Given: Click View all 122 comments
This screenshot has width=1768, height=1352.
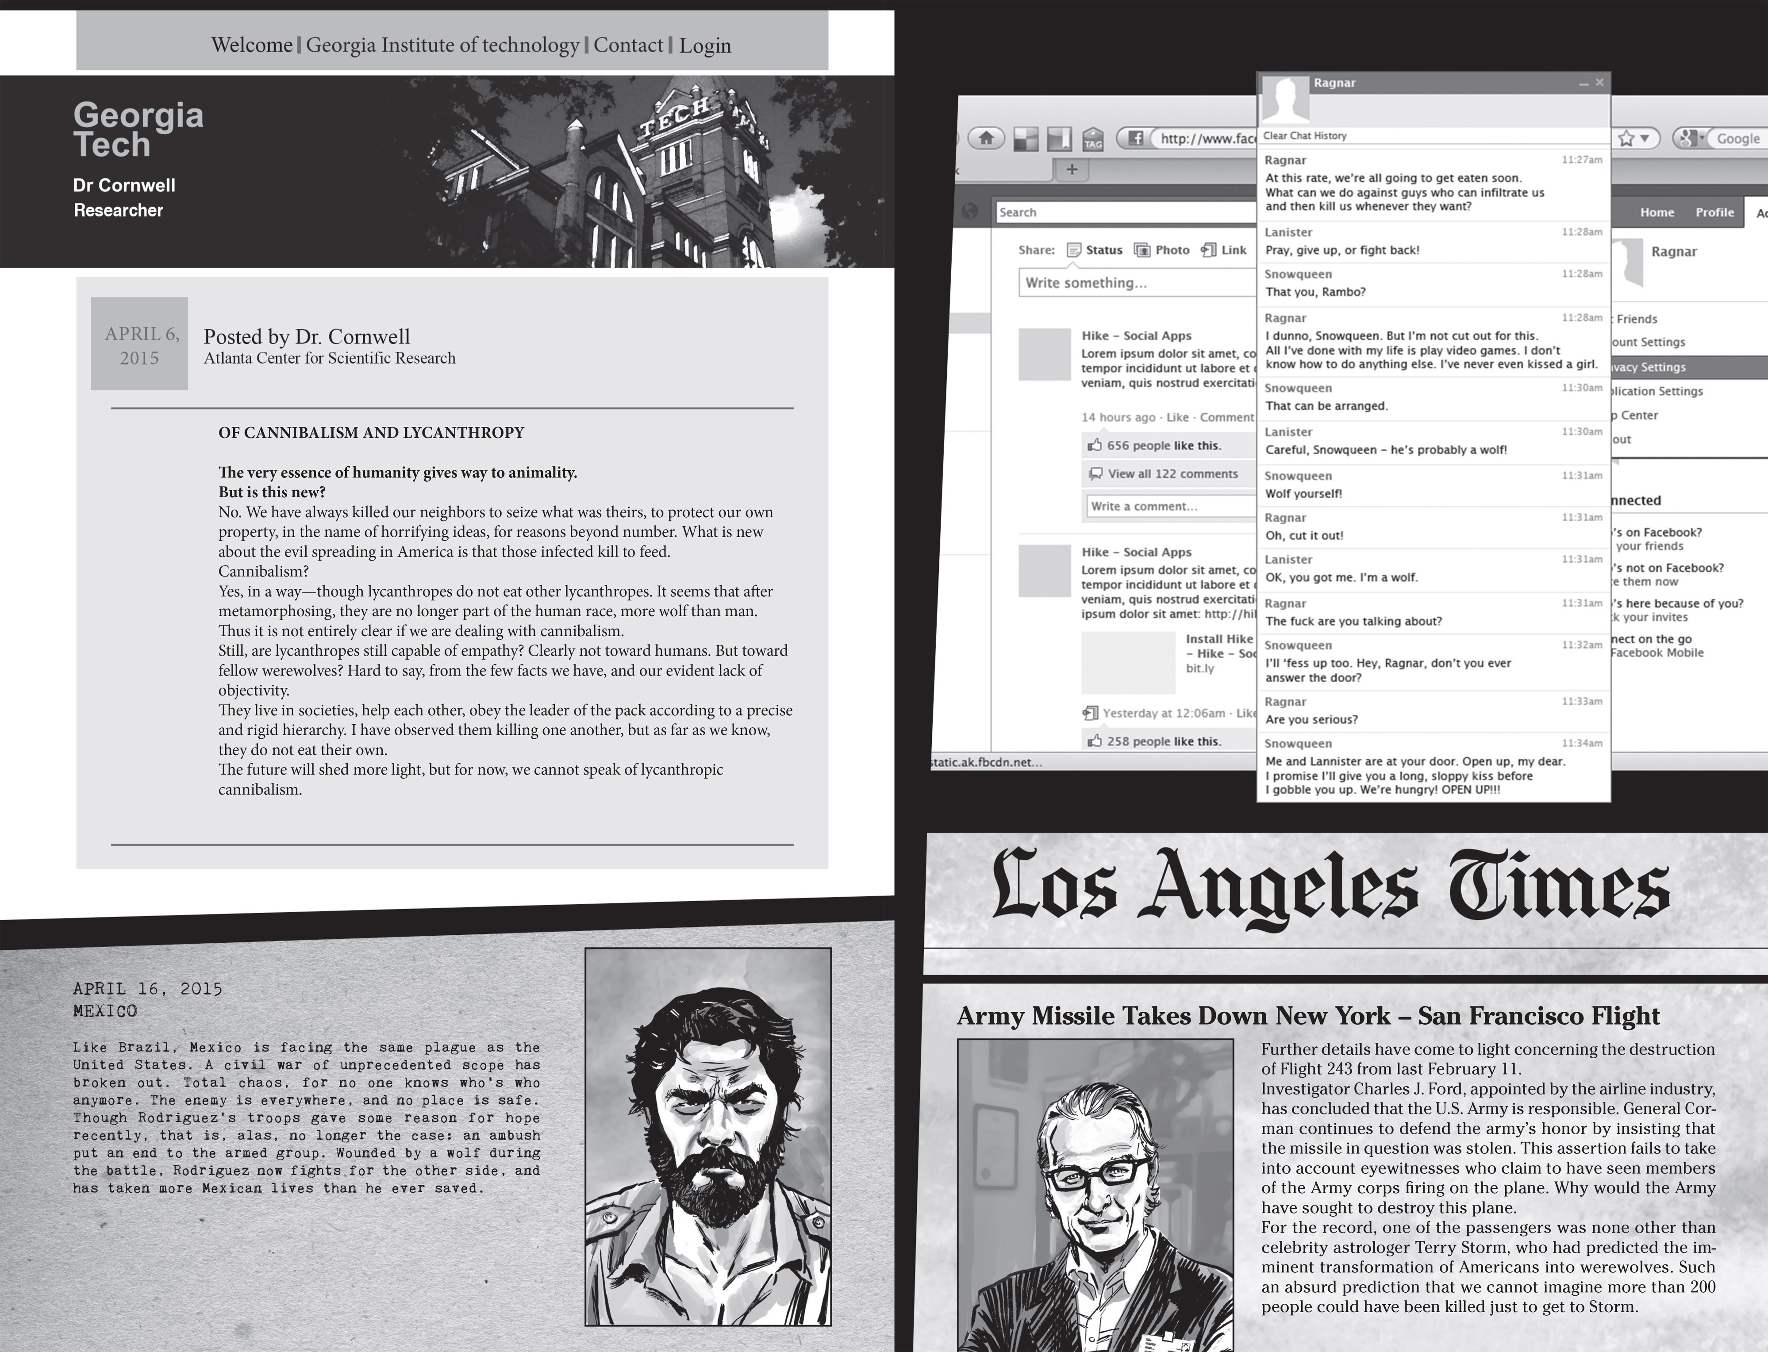Looking at the screenshot, I should click(1172, 474).
